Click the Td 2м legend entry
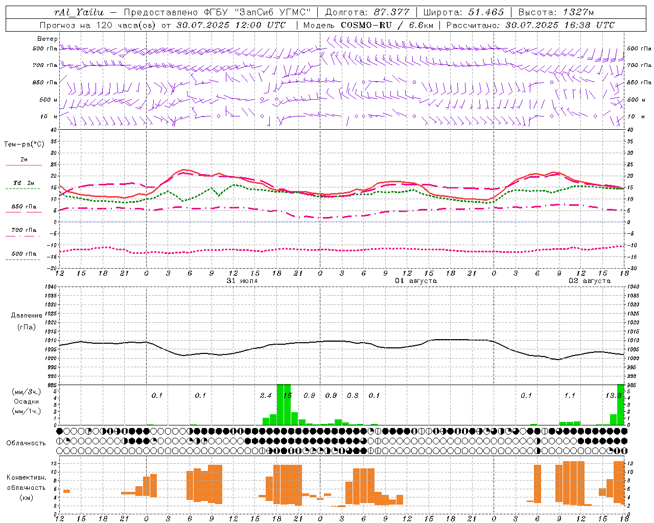Viewport: 654px width, 523px height. [24, 183]
